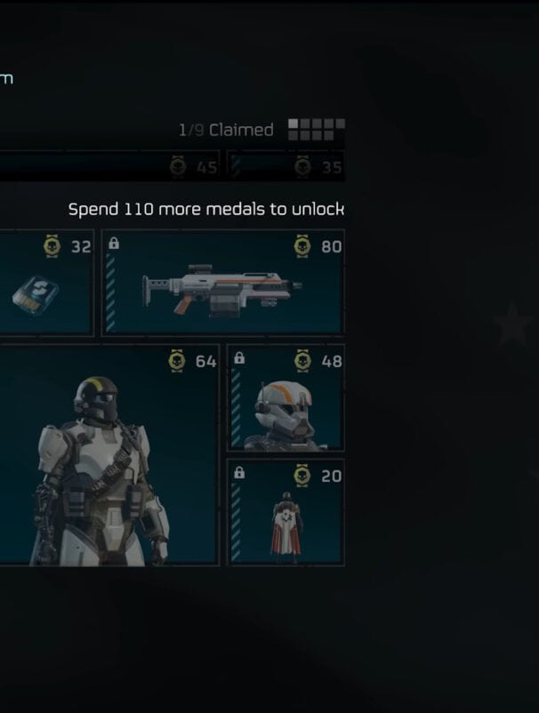Image resolution: width=539 pixels, height=713 pixels.
Task: Click the striped locked bar on rifle tile
Action: [x=110, y=292]
